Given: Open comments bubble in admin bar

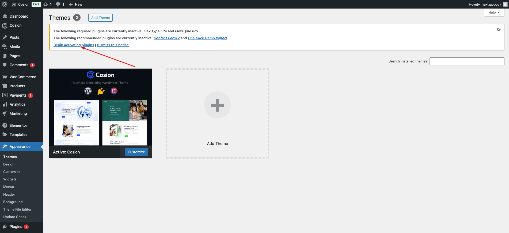Looking at the screenshot, I should [58, 4].
